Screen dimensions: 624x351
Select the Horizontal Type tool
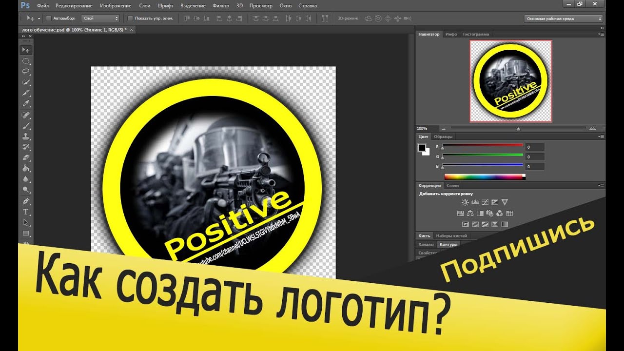point(26,212)
